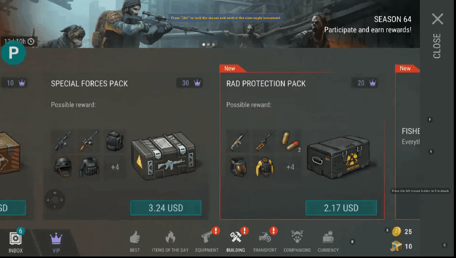
Task: Open the Companions drone category
Action: pyautogui.click(x=297, y=237)
